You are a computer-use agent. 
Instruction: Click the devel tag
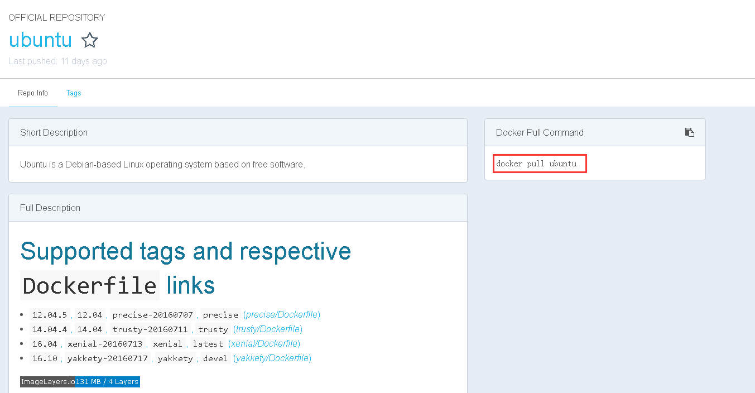[x=215, y=358]
